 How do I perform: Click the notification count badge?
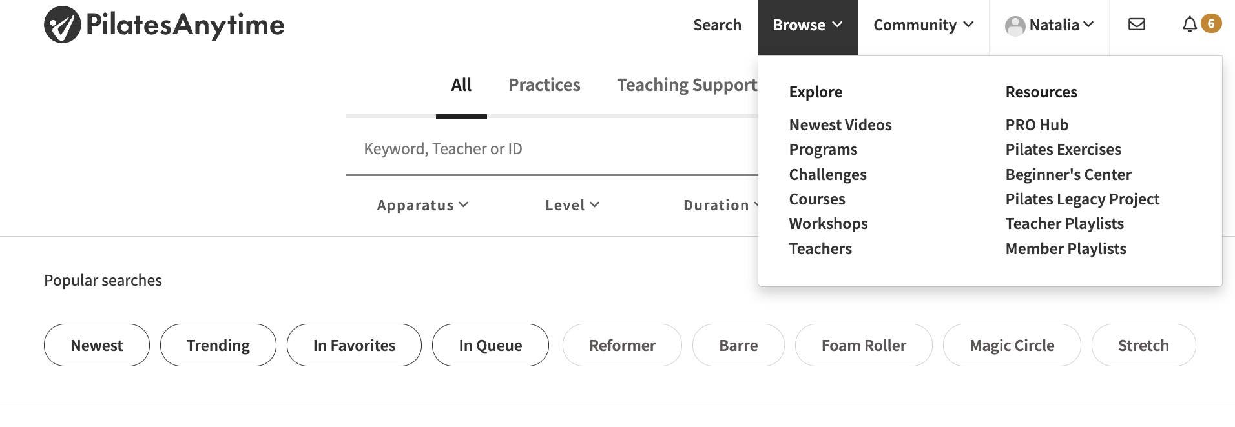pos(1211,24)
